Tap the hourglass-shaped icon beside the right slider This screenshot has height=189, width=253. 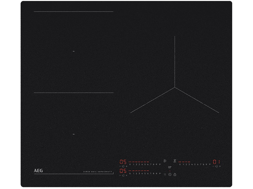175,161
